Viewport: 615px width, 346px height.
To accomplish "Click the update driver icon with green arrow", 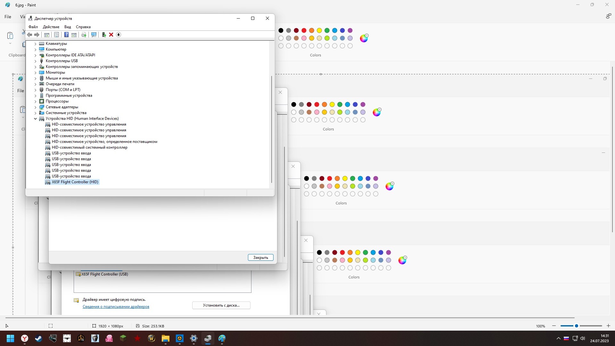I will (104, 35).
